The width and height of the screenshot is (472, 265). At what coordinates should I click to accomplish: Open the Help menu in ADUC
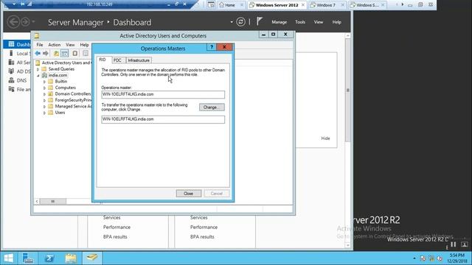(x=84, y=45)
